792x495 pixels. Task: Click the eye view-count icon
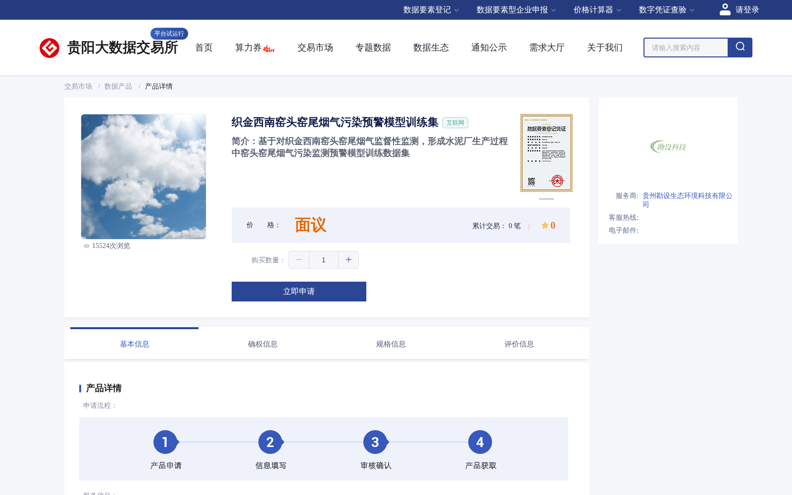pos(87,246)
